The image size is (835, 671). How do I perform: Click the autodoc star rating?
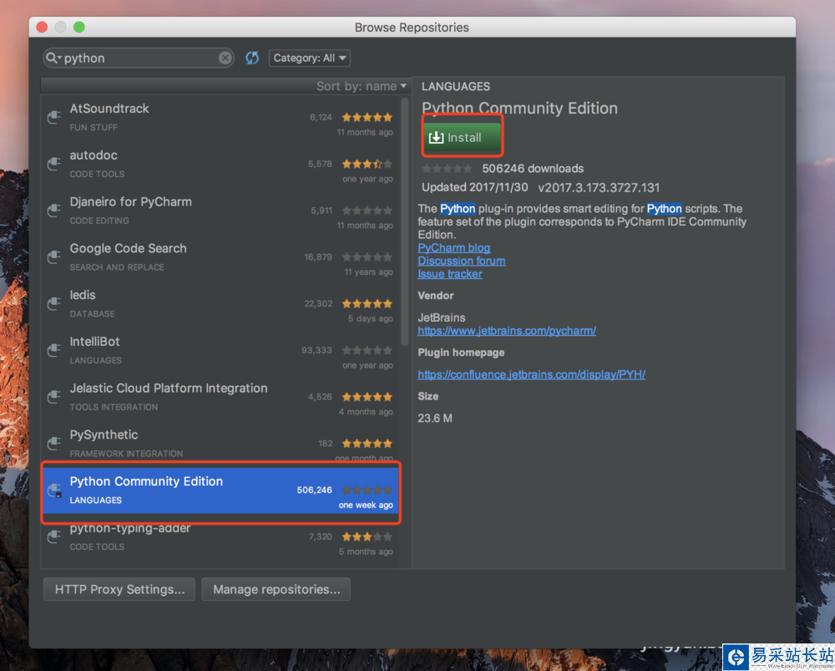(367, 164)
